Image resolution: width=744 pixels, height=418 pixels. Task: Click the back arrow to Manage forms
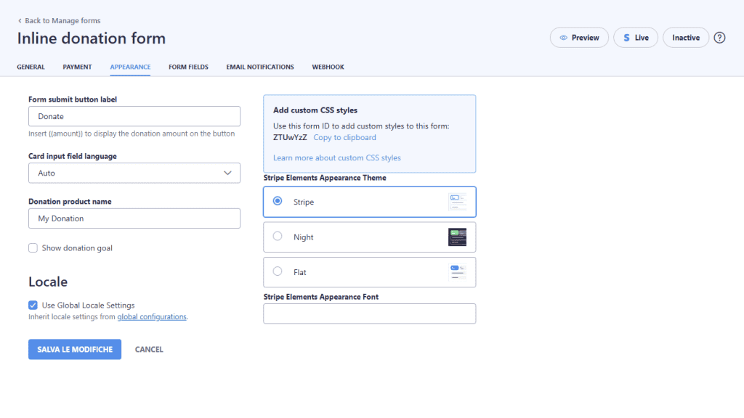pos(20,21)
